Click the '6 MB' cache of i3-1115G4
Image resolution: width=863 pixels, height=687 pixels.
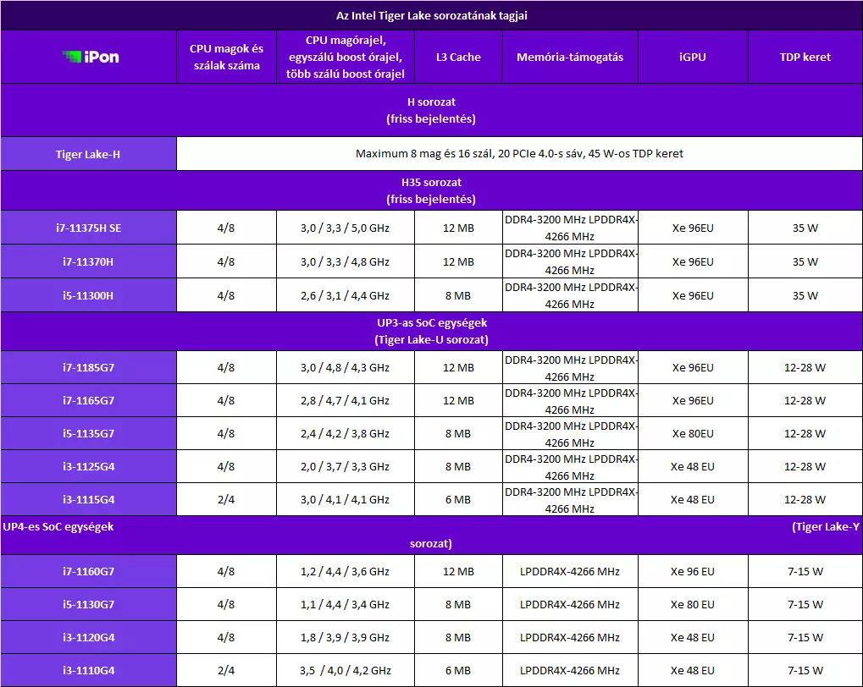[458, 499]
